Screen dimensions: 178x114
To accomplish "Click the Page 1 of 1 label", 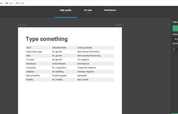I will [22, 25].
